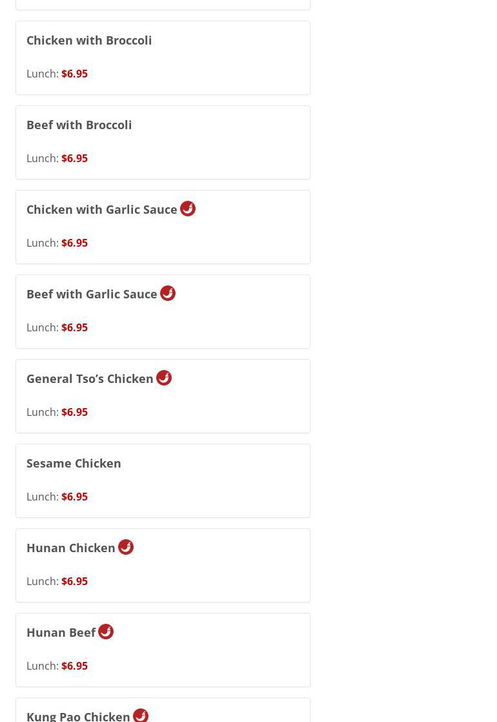The image size is (497, 722).
Task: Click the chili icon beside Hunan Chicken
Action: coord(126,547)
